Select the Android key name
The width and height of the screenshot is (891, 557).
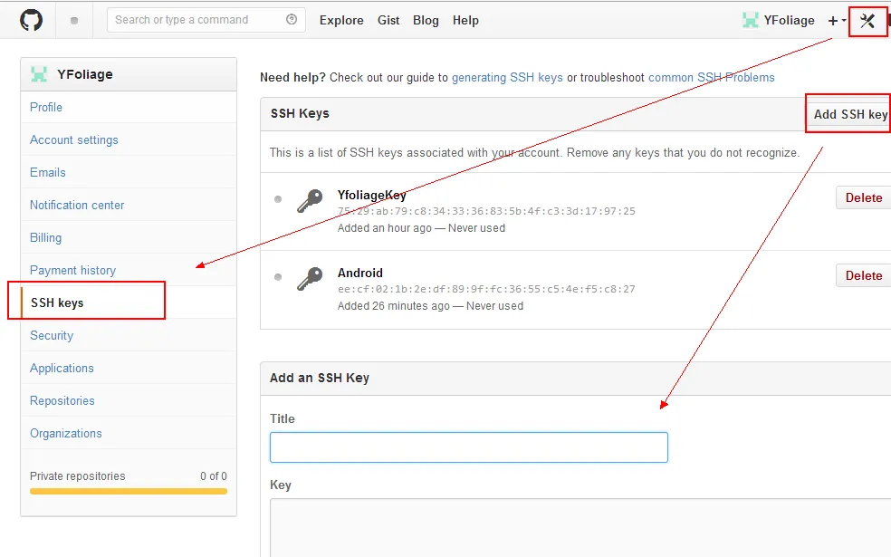pyautogui.click(x=360, y=273)
